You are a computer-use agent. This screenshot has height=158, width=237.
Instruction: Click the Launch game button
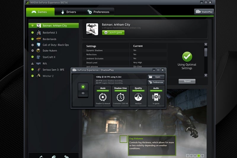coord(113,33)
